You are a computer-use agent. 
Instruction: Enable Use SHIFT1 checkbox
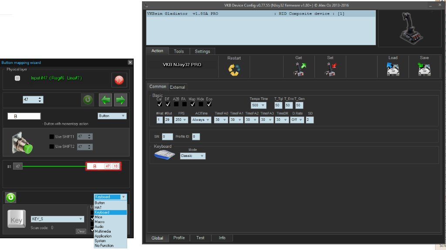[x=51, y=137]
